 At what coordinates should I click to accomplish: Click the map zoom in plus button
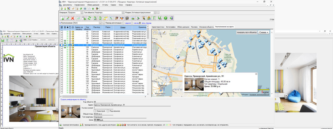point(154,66)
